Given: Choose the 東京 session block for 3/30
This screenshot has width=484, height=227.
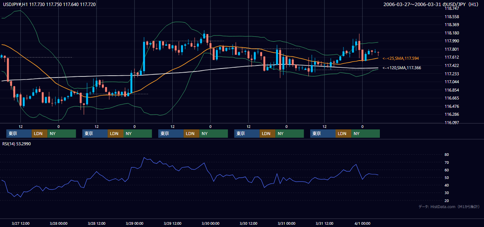Looking at the screenshot, I should (247, 134).
